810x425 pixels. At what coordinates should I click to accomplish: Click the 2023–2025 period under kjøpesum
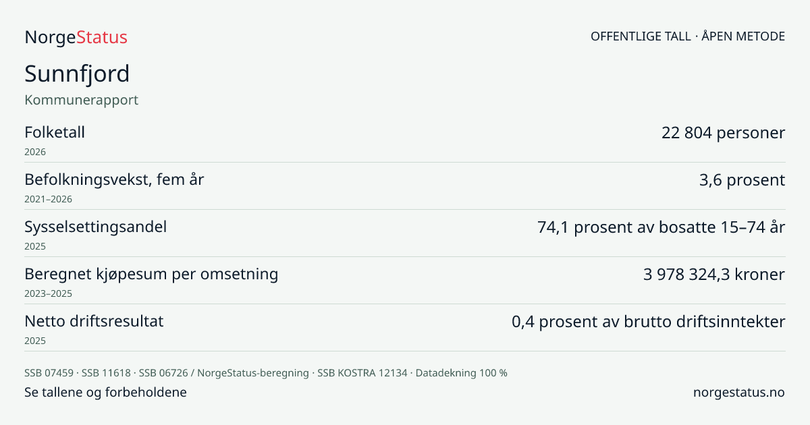tap(48, 293)
